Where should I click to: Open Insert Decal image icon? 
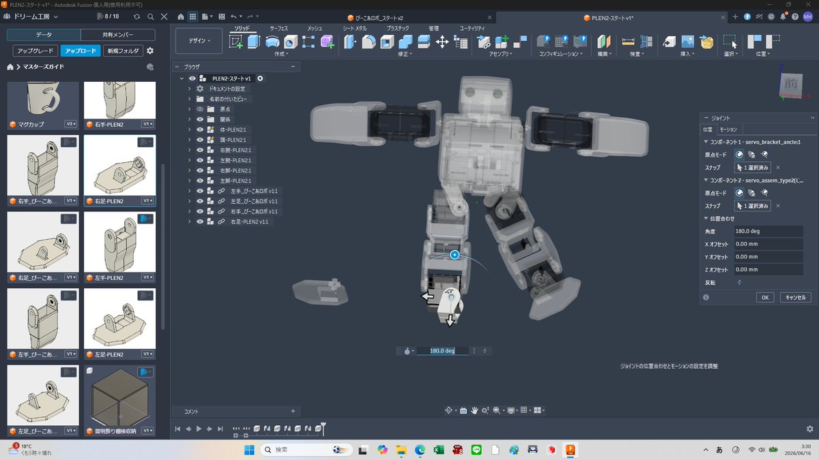point(687,42)
